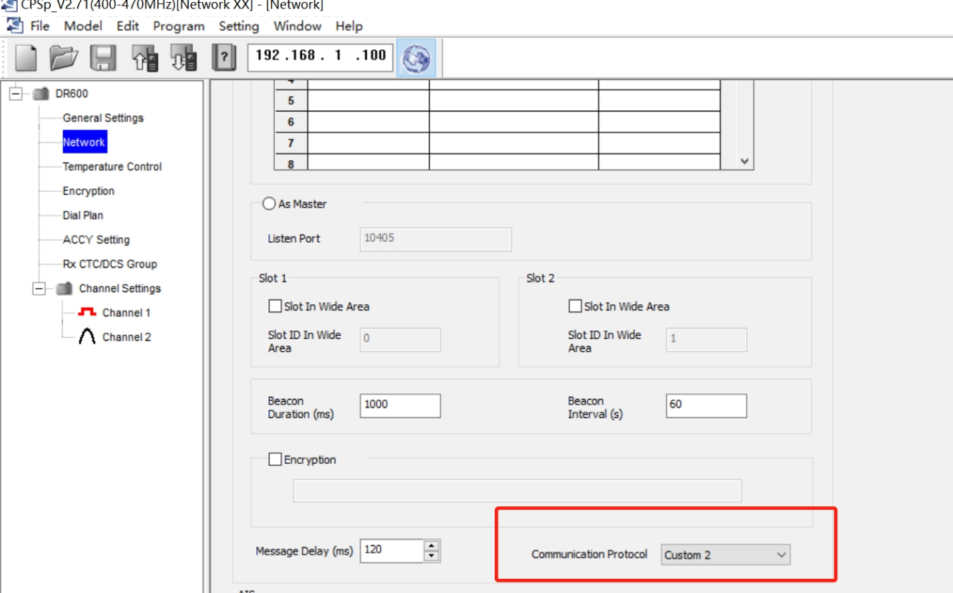
Task: Collapse the Channel Settings tree node
Action: (40, 289)
